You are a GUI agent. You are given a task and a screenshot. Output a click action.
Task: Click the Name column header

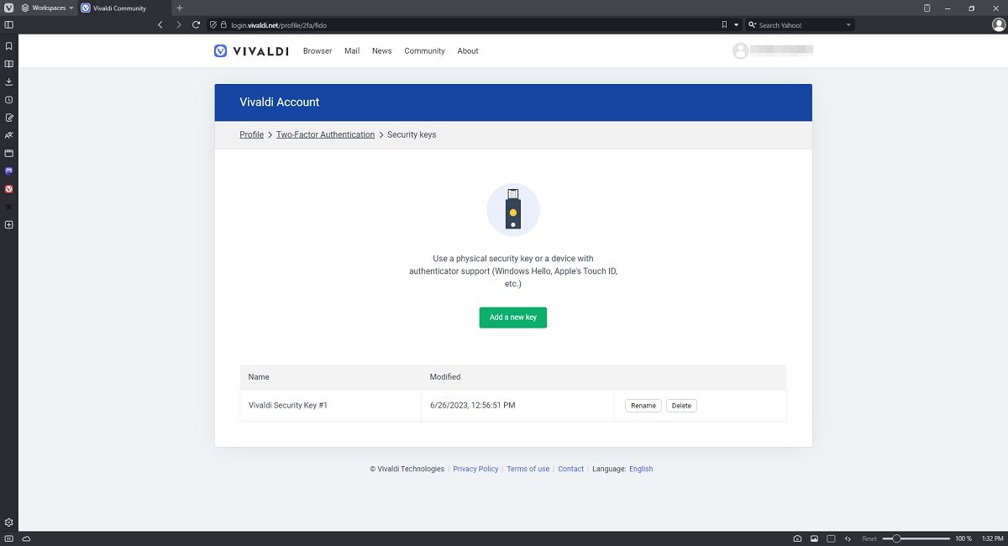(x=259, y=377)
